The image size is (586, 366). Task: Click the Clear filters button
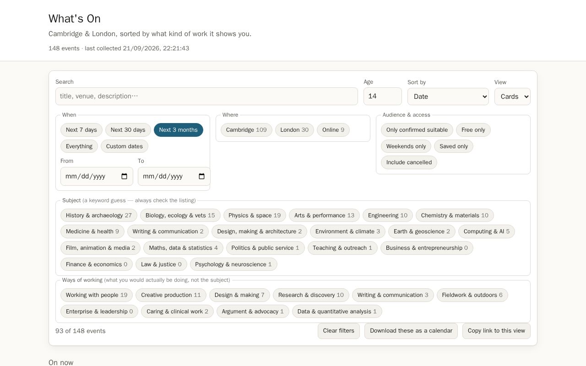tap(339, 331)
